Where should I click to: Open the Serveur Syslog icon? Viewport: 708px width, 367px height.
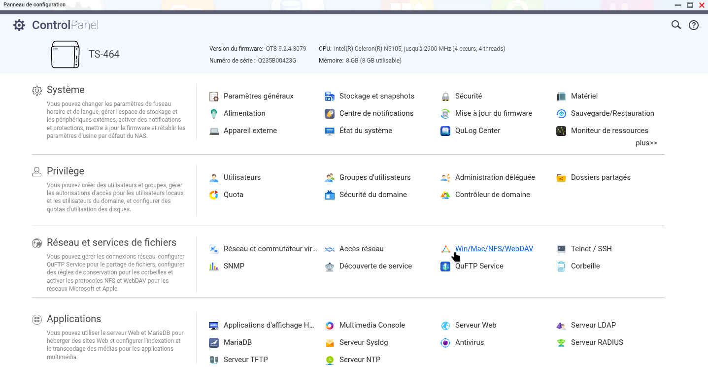(x=330, y=342)
